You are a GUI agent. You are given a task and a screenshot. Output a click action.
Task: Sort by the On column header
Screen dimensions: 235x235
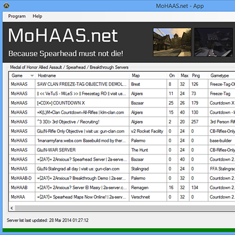pyautogui.click(x=172, y=76)
